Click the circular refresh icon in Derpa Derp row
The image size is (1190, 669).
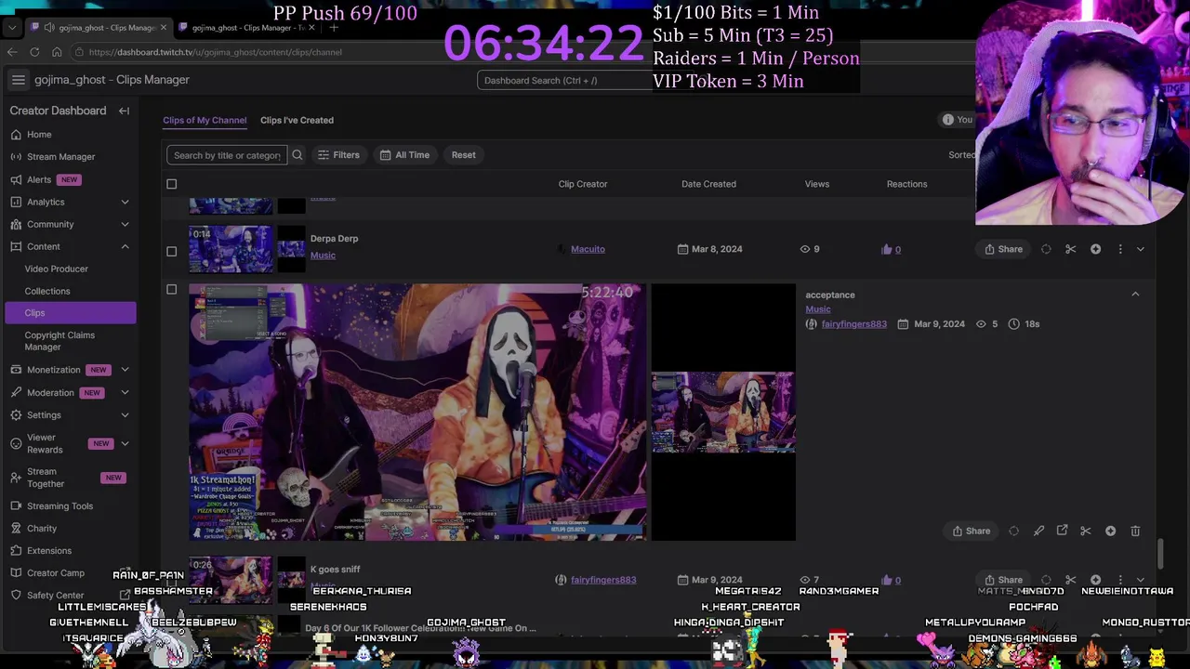point(1046,249)
